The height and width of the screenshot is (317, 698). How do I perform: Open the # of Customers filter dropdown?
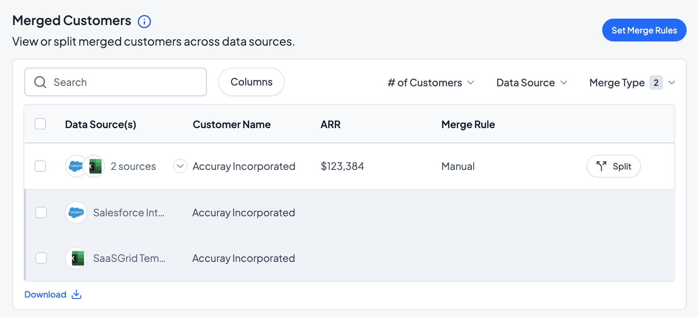point(431,82)
